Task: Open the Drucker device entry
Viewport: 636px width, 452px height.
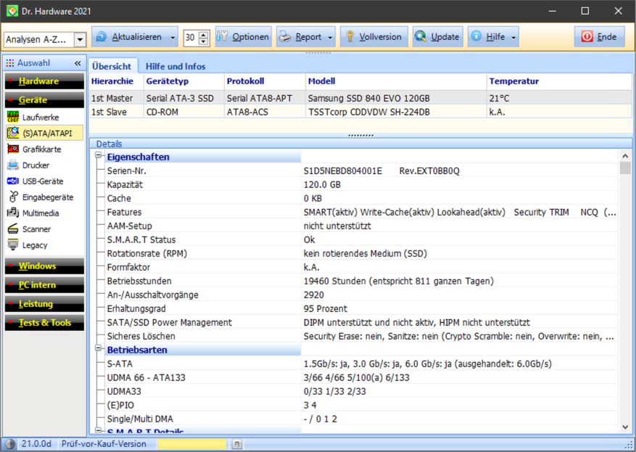Action: [36, 165]
